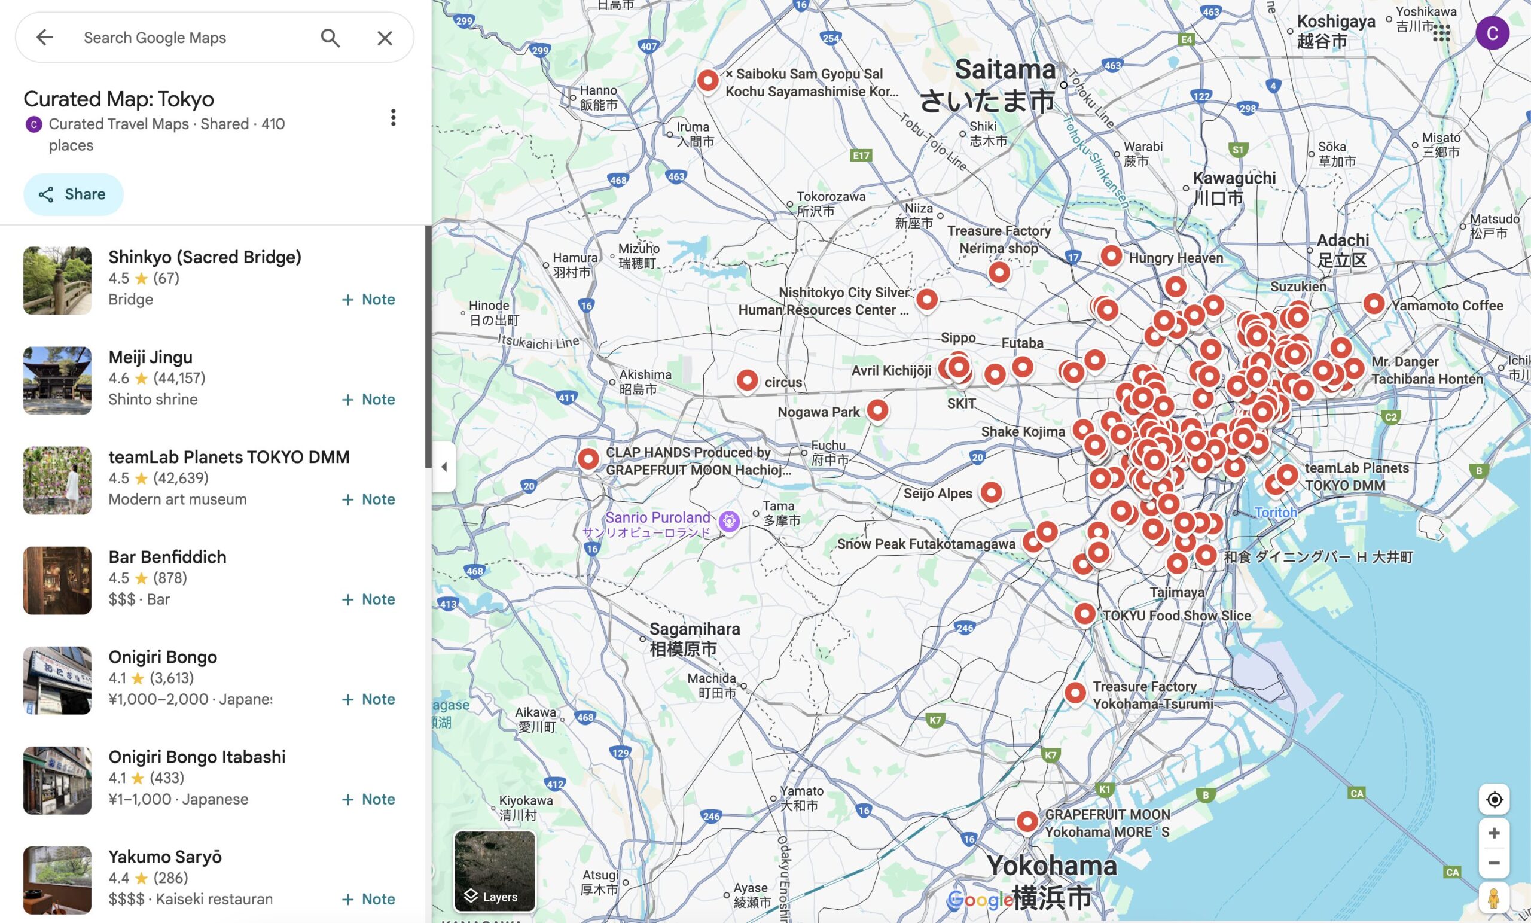Select Meiji Jingu list title

(x=150, y=357)
